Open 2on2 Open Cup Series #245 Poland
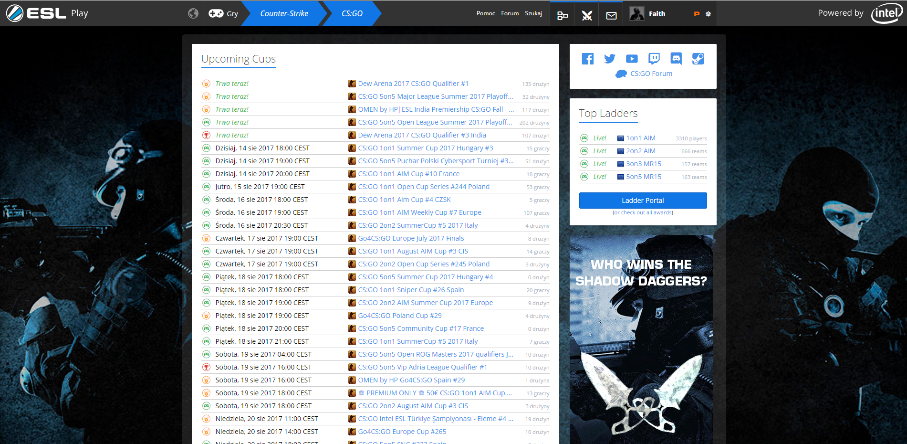 pos(424,264)
